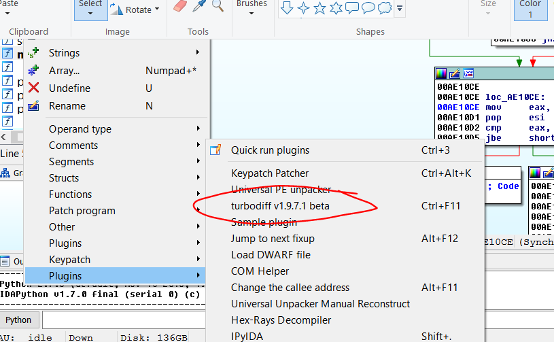Select the Eraser tool
The height and width of the screenshot is (342, 554).
(180, 7)
